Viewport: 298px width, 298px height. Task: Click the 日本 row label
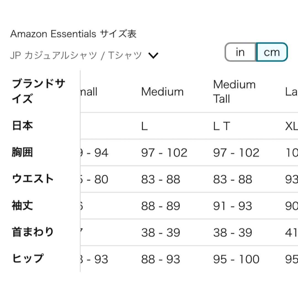click(x=22, y=126)
